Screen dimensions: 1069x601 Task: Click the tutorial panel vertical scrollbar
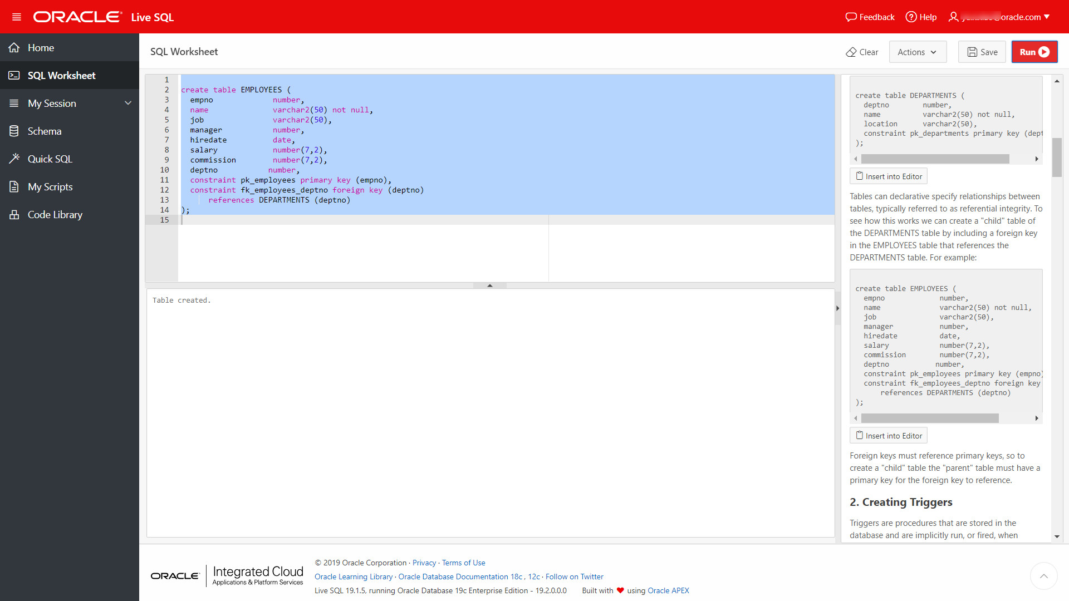(x=1056, y=157)
